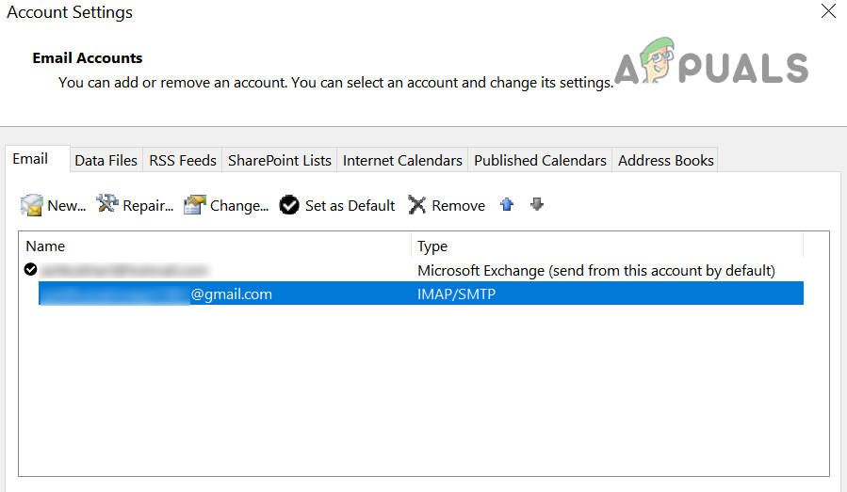Viewport: 847px width, 492px height.
Task: Click default checkmark beside Exchange account
Action: 31,270
